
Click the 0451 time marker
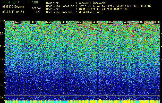[x=18, y=22]
